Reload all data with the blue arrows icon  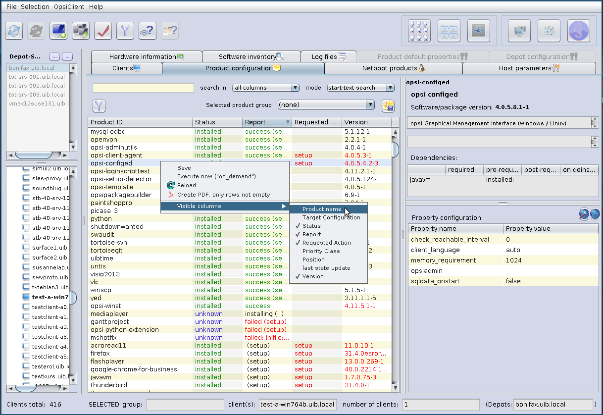14,31
